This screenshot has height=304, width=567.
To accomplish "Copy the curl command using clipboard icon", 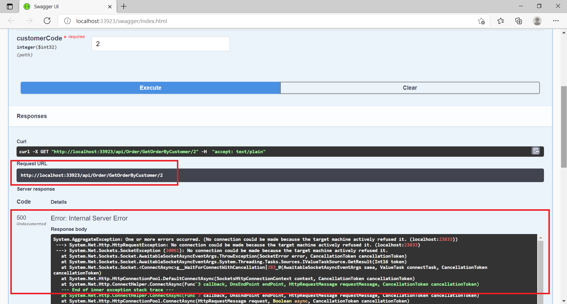I will click(x=536, y=151).
